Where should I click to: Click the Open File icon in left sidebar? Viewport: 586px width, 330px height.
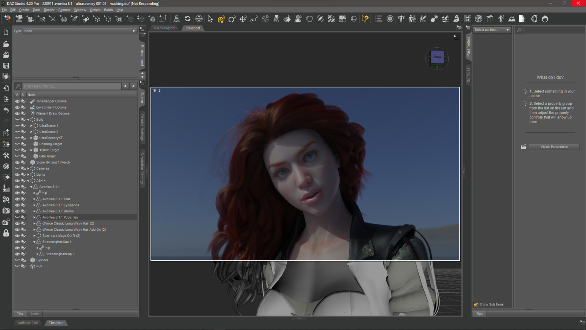[6, 44]
